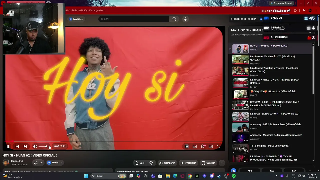Viewport: 320px width, 180px height.
Task: Skip to the previous video
Action: pyautogui.click(x=17, y=146)
